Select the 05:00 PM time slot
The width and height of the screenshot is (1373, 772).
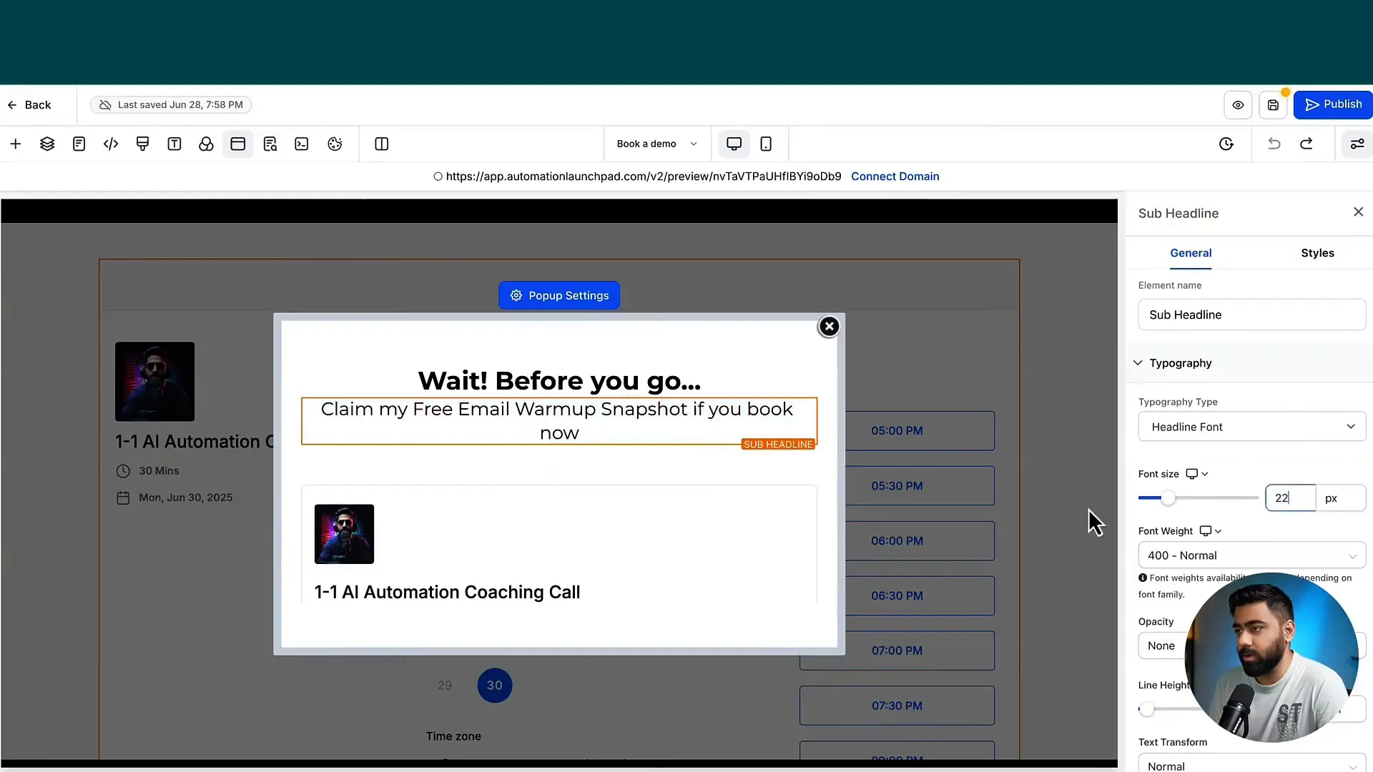tap(920, 431)
